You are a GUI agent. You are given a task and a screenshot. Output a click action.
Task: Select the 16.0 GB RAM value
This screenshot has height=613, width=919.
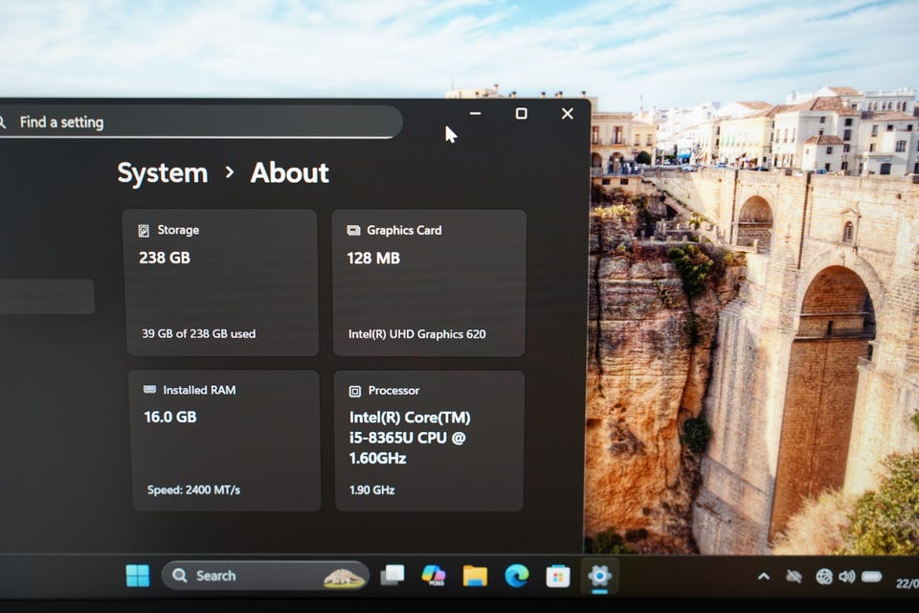[x=170, y=417]
